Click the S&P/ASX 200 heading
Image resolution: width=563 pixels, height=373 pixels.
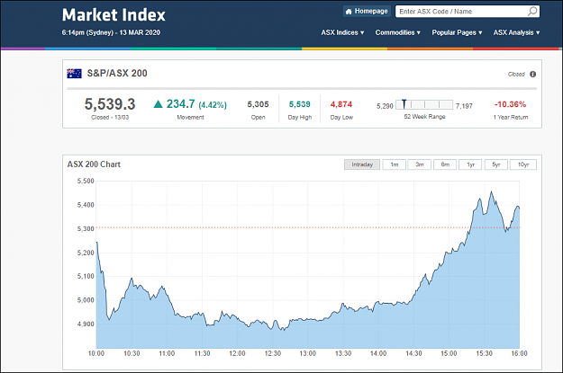pyautogui.click(x=117, y=74)
